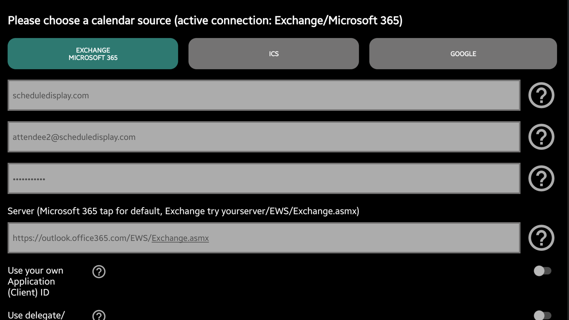Image resolution: width=569 pixels, height=320 pixels.
Task: Click the choose a calendar source heading
Action: tap(205, 21)
